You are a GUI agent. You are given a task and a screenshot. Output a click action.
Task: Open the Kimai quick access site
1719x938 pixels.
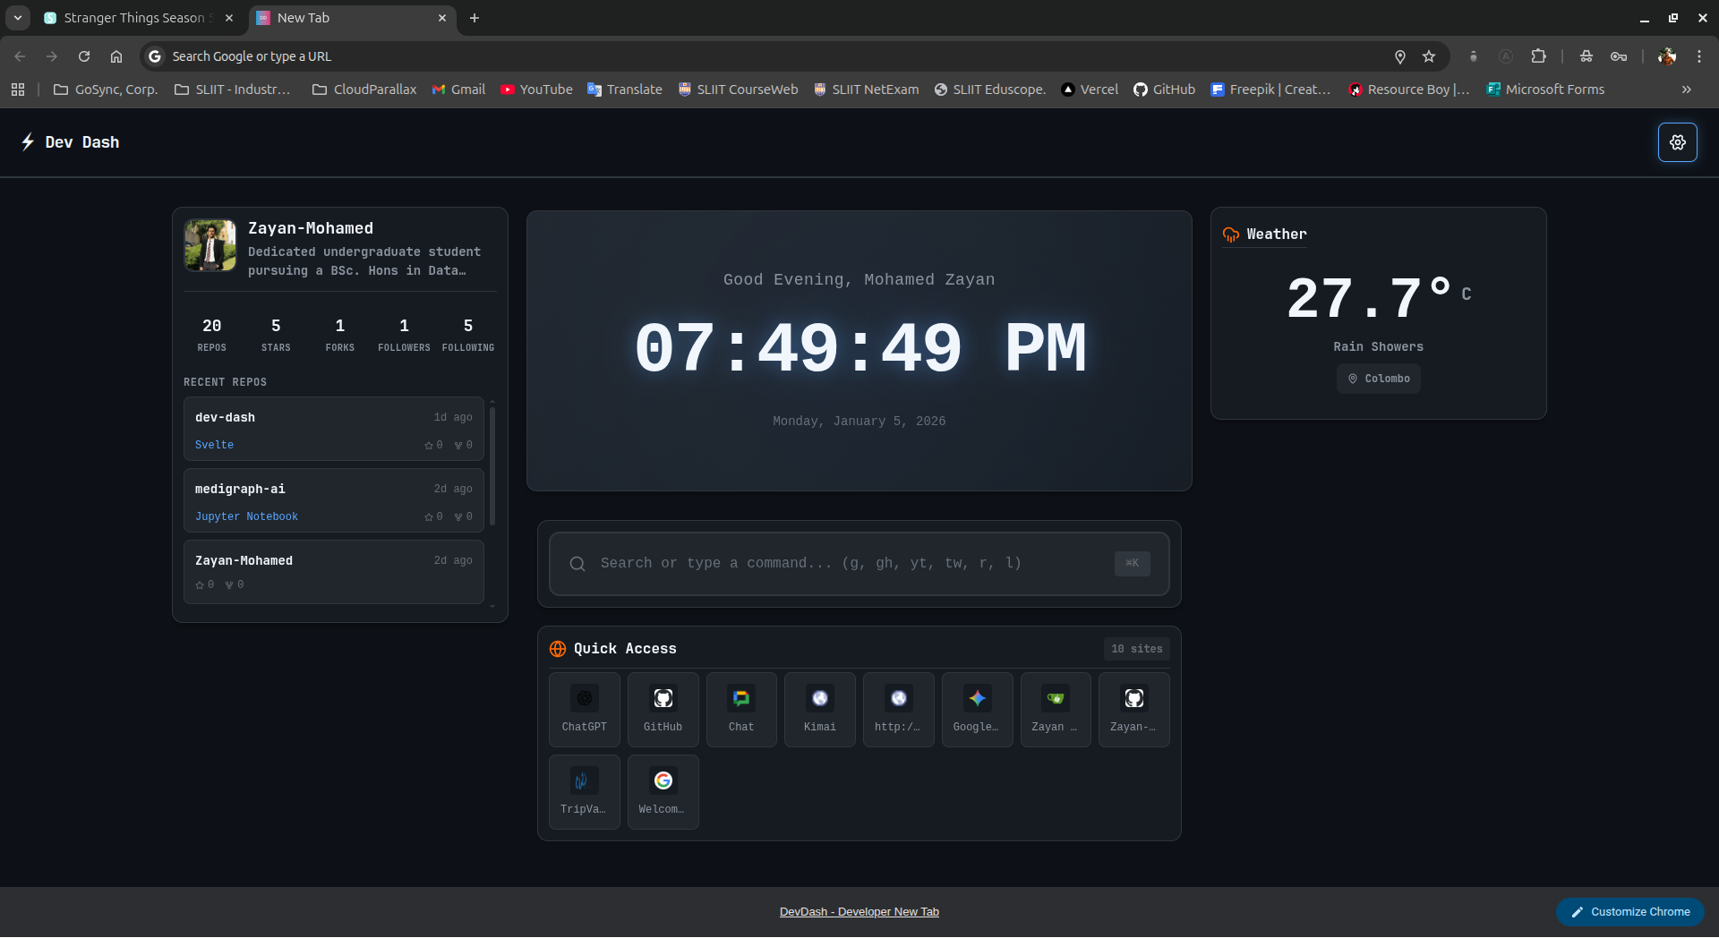pos(819,709)
